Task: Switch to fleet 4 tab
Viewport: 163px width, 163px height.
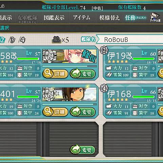Action: [x=22, y=40]
